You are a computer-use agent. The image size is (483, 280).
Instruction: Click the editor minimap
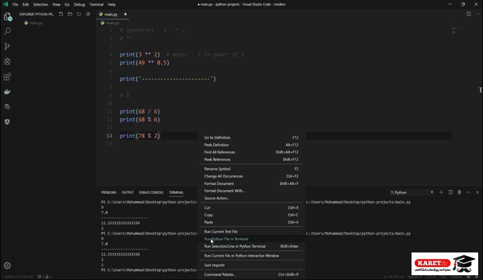pos(456,30)
